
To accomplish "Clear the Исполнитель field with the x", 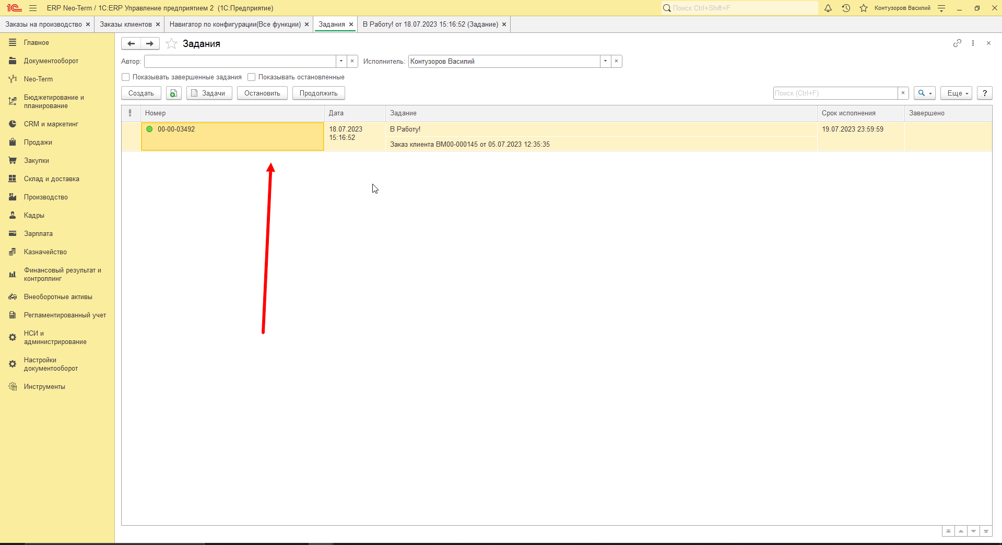I will 617,61.
